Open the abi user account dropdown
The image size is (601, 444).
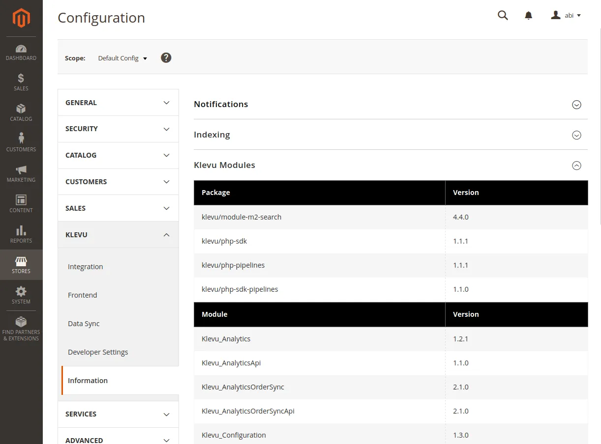(566, 15)
